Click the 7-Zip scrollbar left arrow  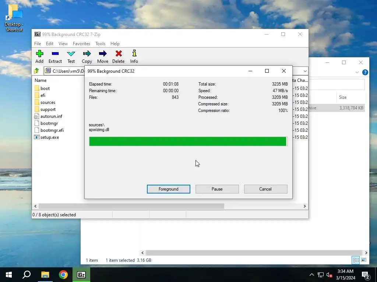[x=36, y=206]
